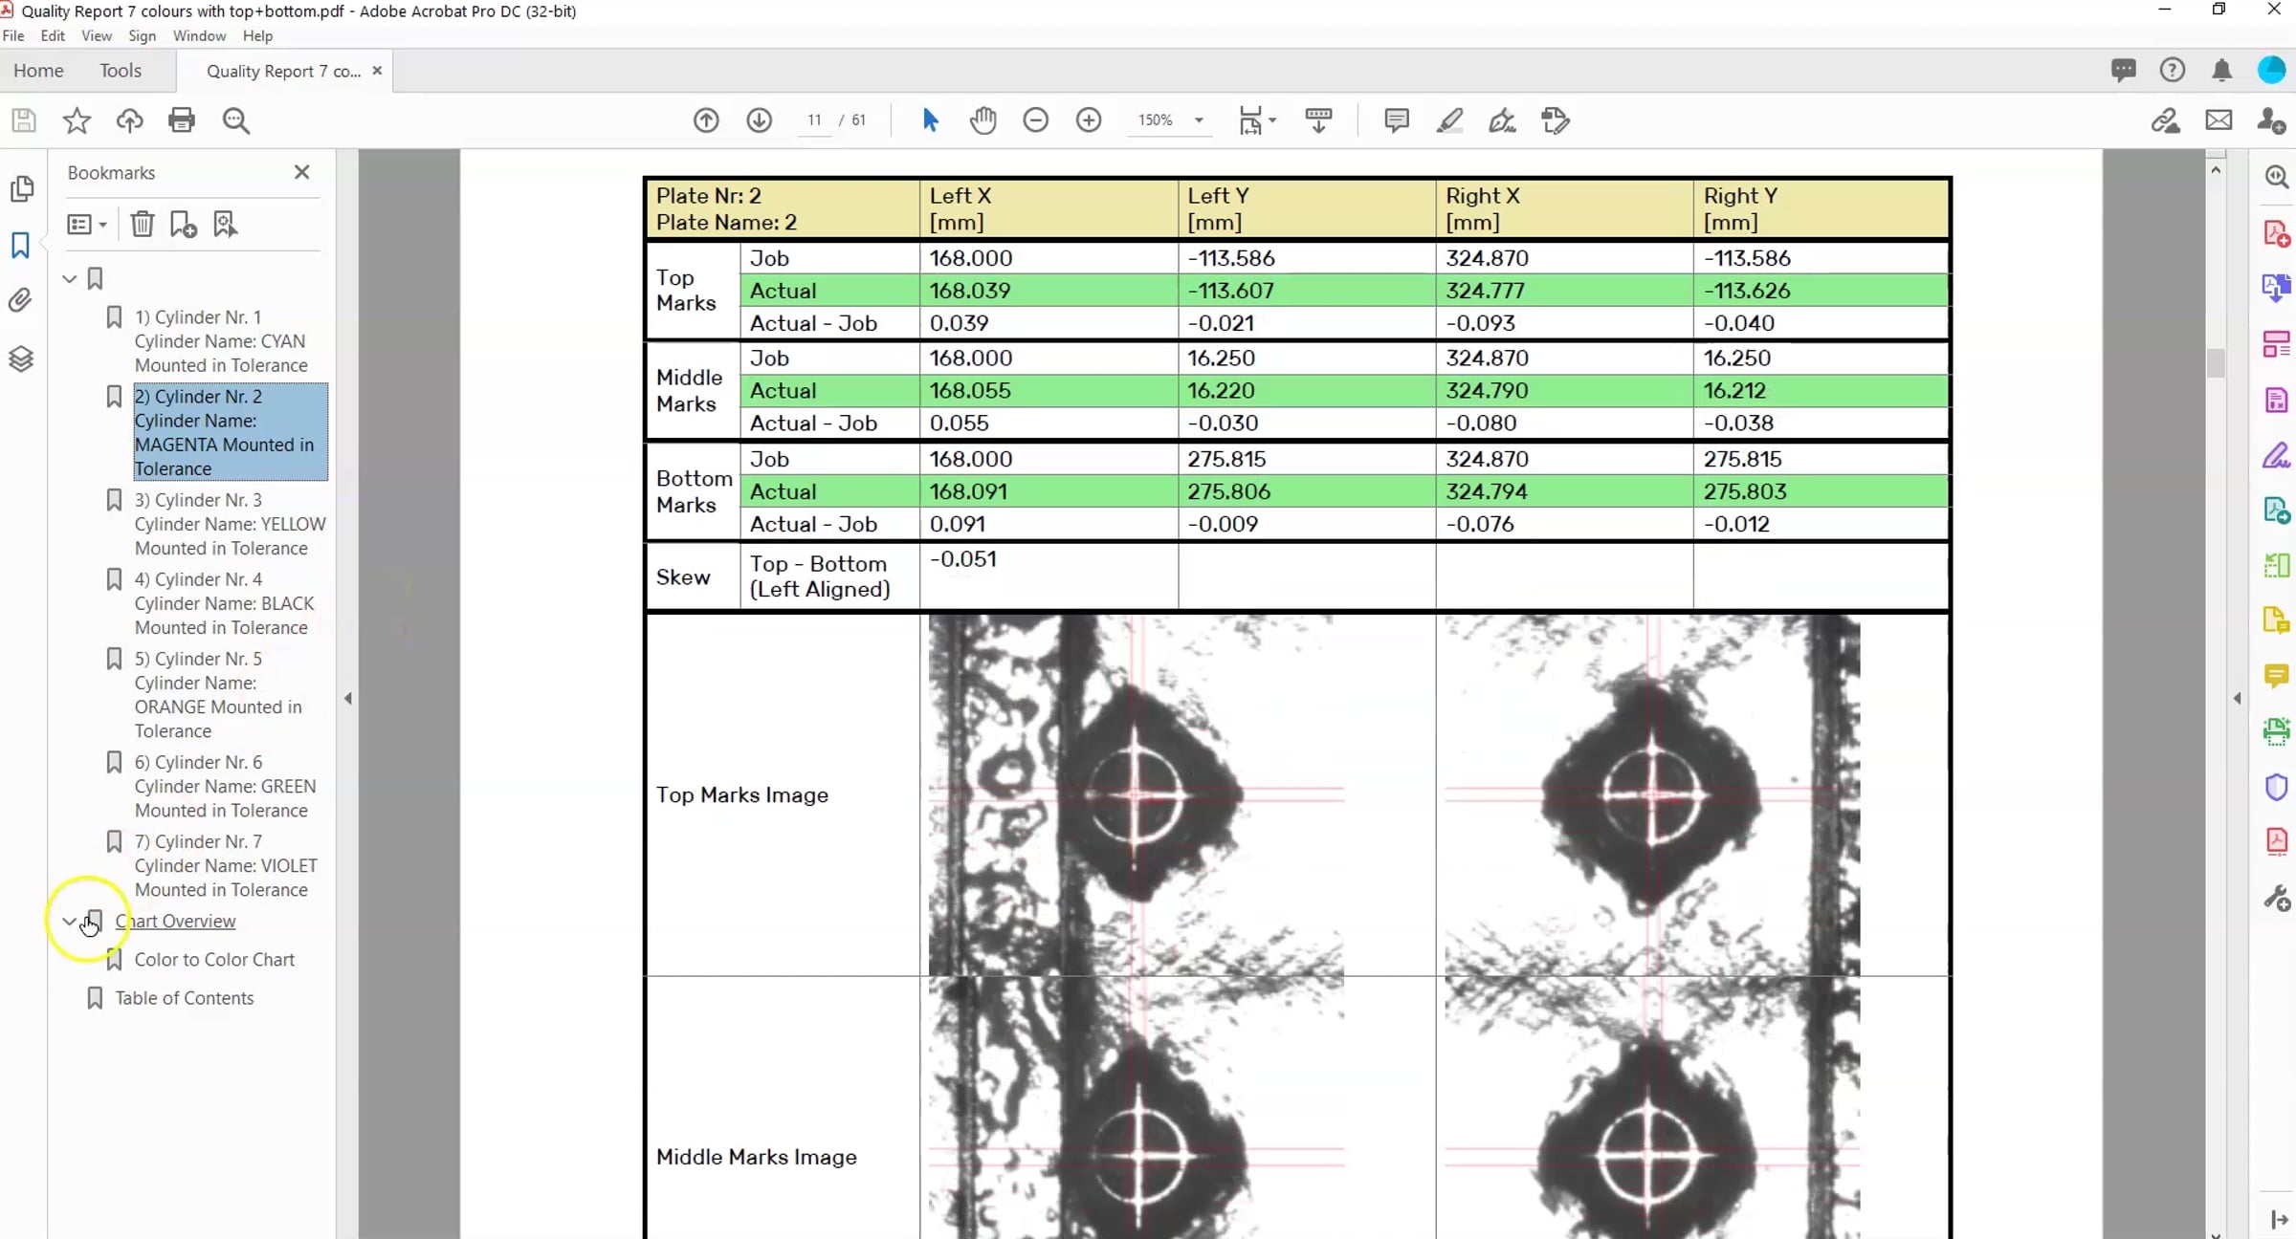Switch to the Tools tab
The image size is (2296, 1239).
(121, 71)
